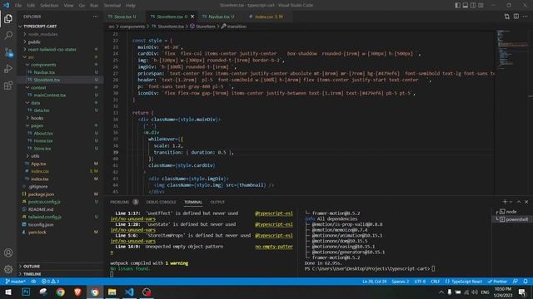The image size is (533, 299).
Task: Open editor more actions ellipsis
Action: pyautogui.click(x=526, y=17)
